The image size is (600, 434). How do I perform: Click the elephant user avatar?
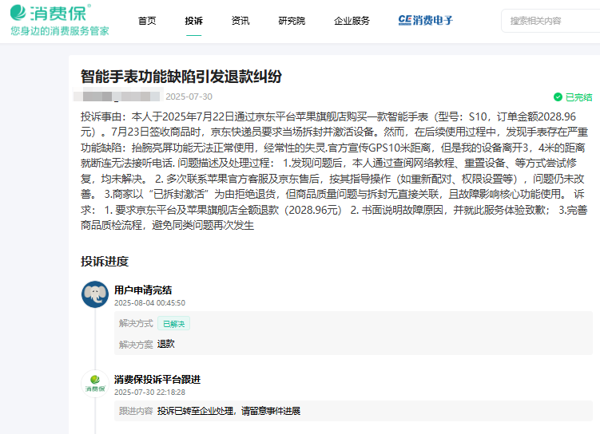pos(95,294)
